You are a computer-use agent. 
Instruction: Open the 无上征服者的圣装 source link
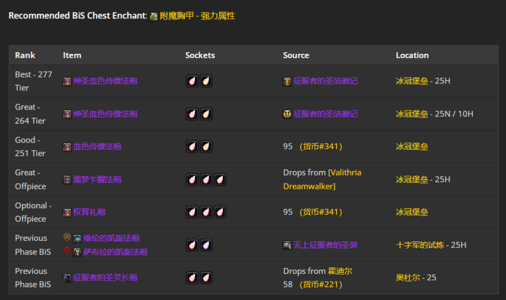coord(325,245)
